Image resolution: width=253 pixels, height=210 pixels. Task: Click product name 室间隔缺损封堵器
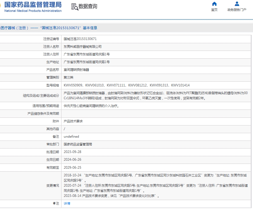point(76,70)
